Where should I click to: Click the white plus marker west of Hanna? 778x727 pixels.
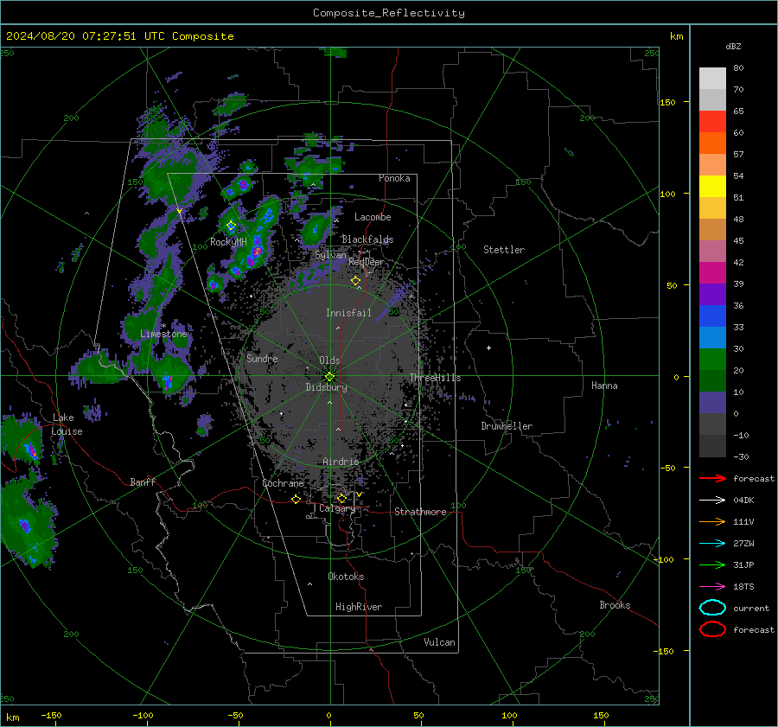coord(488,348)
